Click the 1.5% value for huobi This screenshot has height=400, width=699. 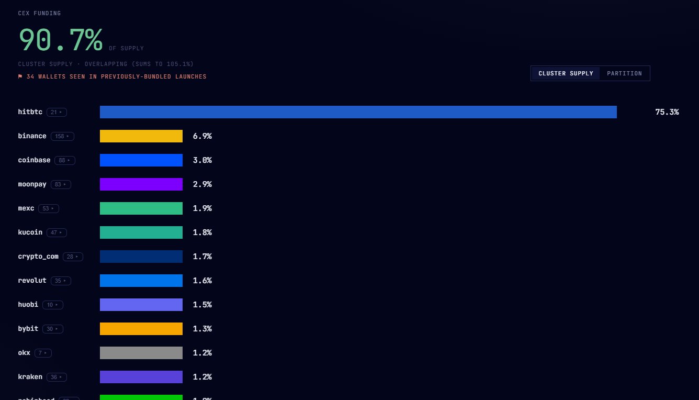202,305
